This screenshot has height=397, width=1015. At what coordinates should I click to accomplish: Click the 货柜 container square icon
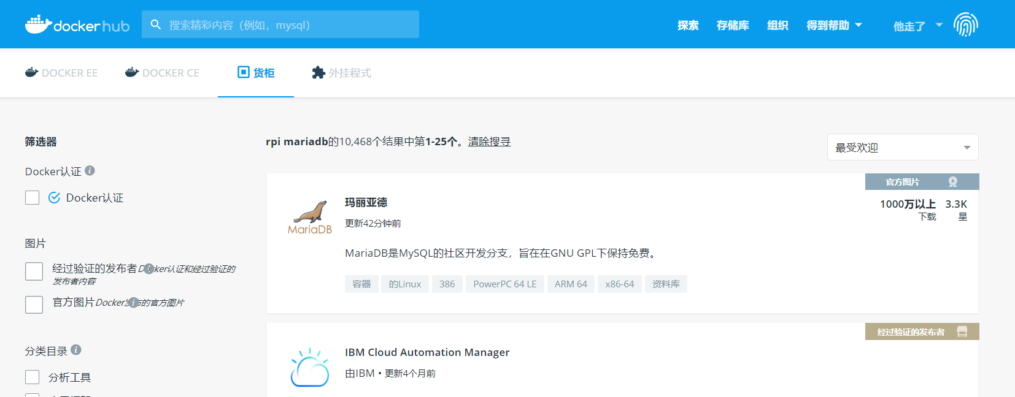click(244, 72)
